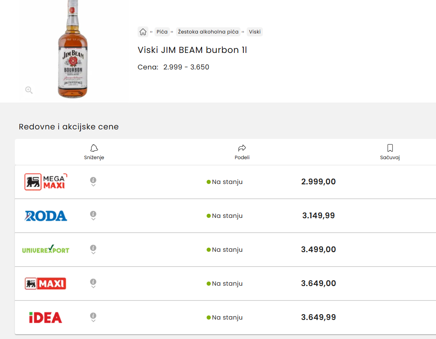Viewport: 436px width, 339px height.
Task: Click the Sniženje bell icon
Action: [94, 148]
